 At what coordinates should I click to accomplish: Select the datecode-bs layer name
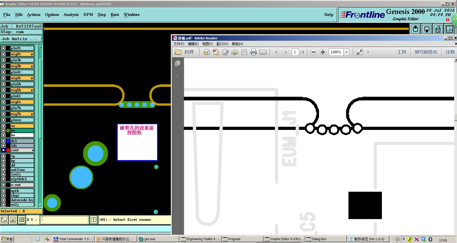[x=22, y=200]
